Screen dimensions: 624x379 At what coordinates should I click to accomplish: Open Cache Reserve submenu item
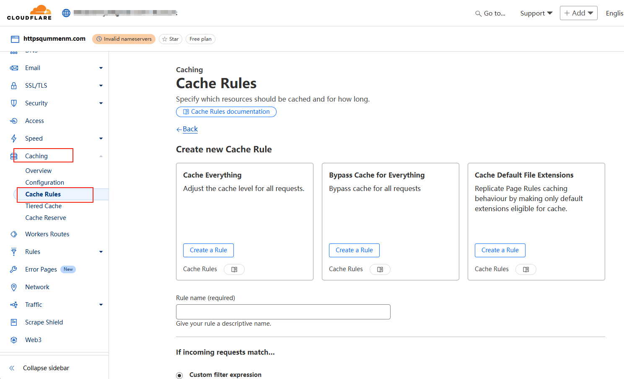(46, 218)
